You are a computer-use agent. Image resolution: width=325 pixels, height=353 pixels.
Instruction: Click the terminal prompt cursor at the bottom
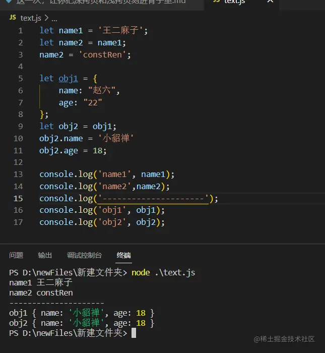tap(134, 333)
